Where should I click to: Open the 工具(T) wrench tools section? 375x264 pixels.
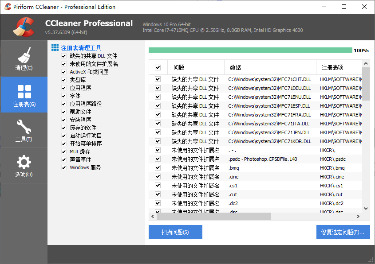click(x=24, y=130)
